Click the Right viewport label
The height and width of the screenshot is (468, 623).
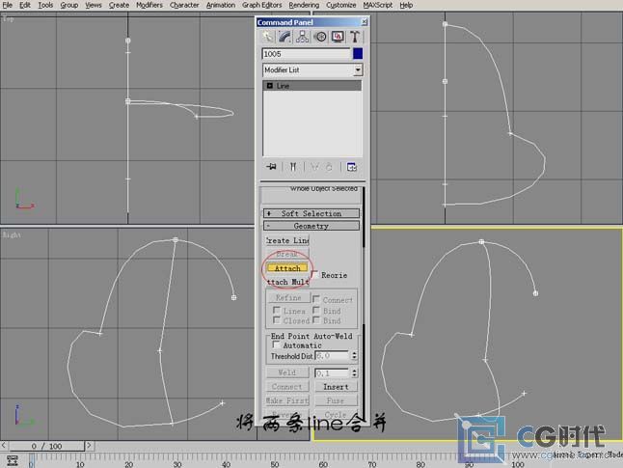click(12, 234)
